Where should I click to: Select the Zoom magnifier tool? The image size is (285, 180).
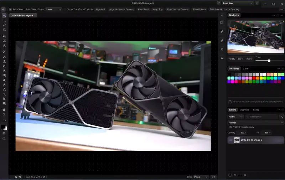click(x=4, y=114)
